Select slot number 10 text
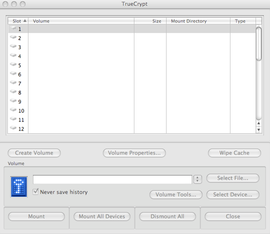270x234 pixels. click(21, 111)
